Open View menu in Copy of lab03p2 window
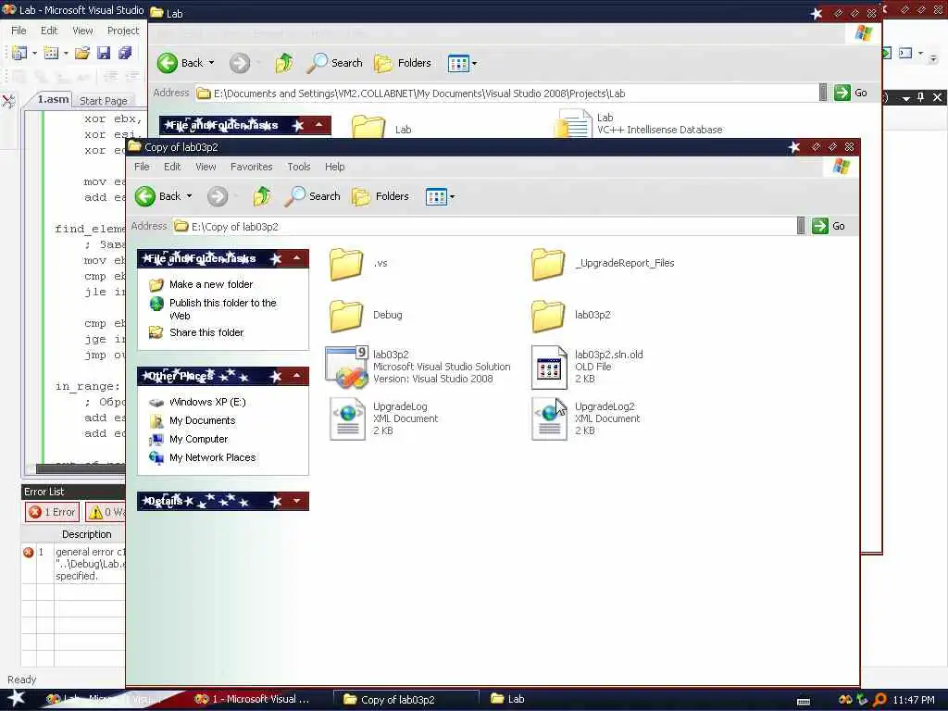Image resolution: width=948 pixels, height=711 pixels. coord(206,167)
